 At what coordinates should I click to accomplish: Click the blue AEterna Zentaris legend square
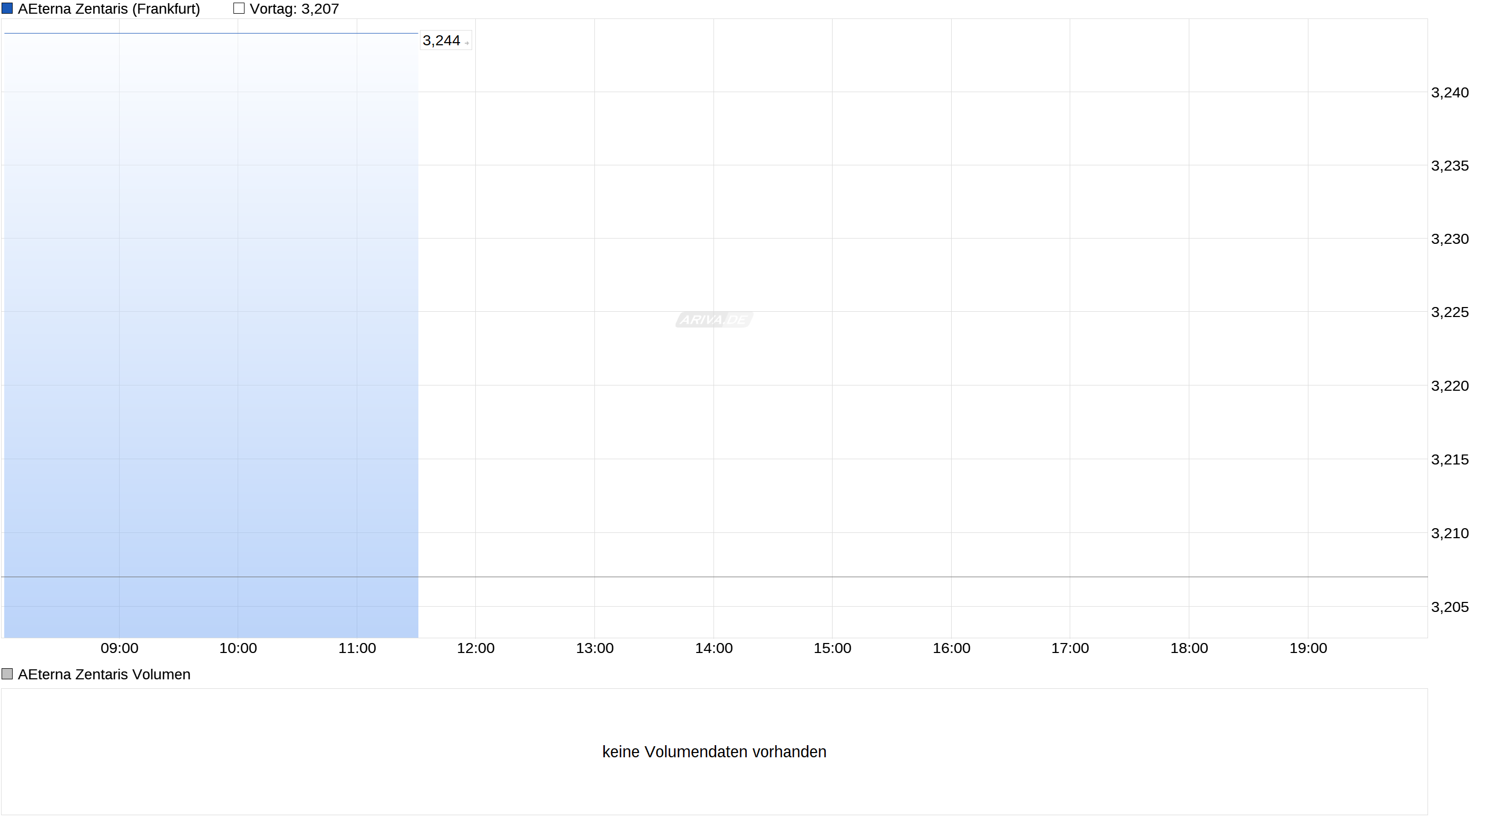coord(7,8)
